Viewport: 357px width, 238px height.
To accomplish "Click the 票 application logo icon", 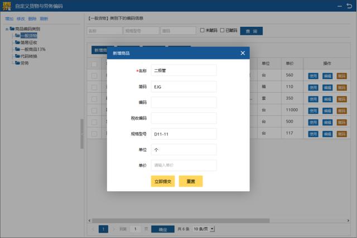I will 6,6.
